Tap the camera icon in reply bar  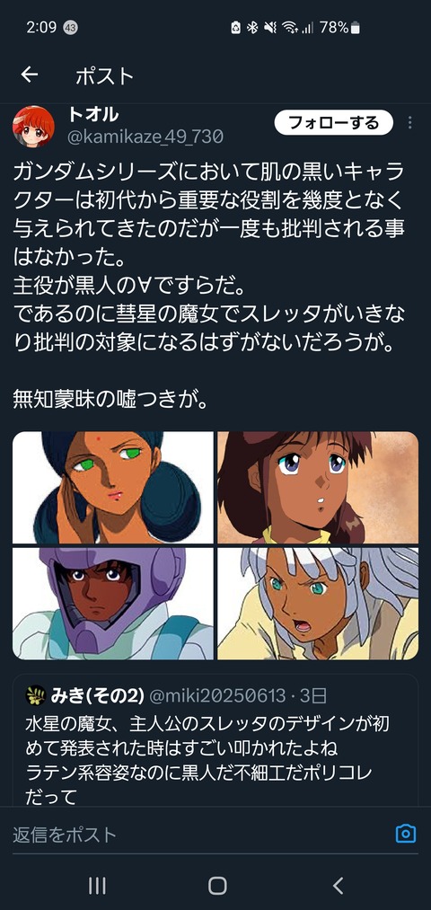tap(406, 834)
